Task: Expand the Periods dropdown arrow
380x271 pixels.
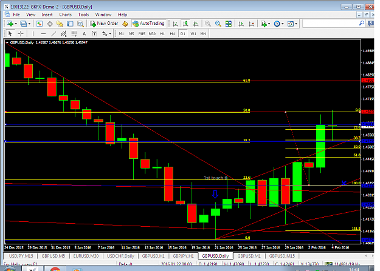Action: click(283, 24)
